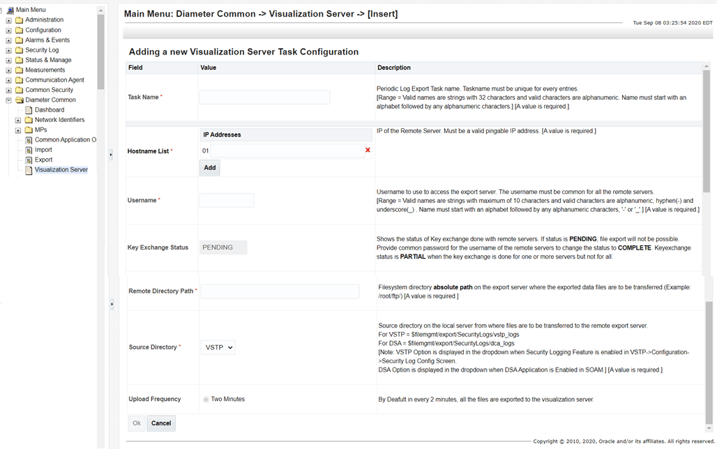Delete the IP address entry using red X

(368, 150)
